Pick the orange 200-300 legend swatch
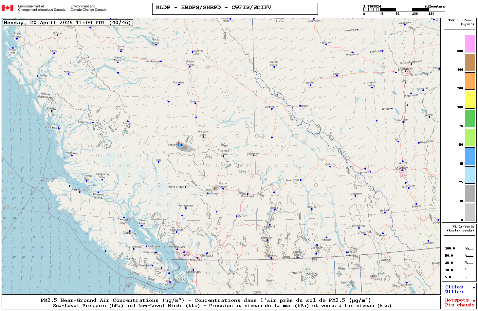The image size is (478, 311). tap(470, 81)
